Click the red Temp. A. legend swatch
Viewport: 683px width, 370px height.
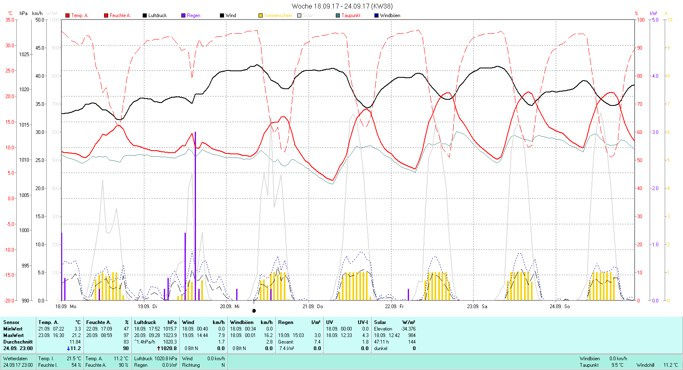67,15
